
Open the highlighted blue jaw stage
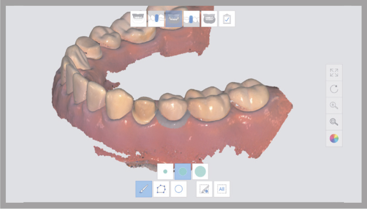coord(174,19)
